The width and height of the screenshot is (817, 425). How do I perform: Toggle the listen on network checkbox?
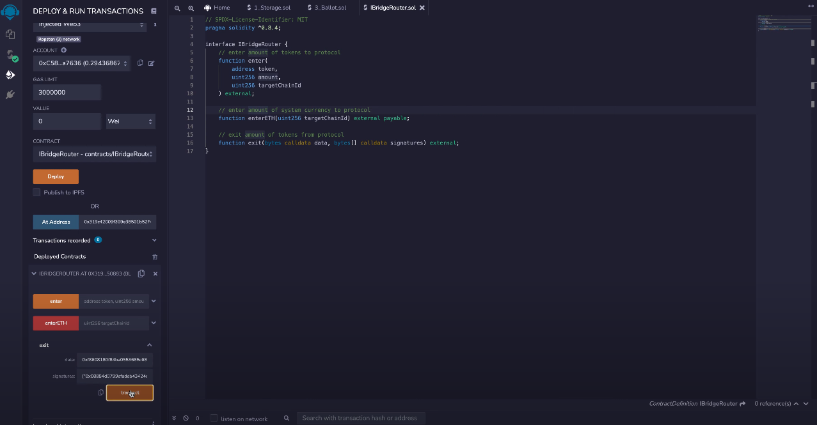[214, 419]
